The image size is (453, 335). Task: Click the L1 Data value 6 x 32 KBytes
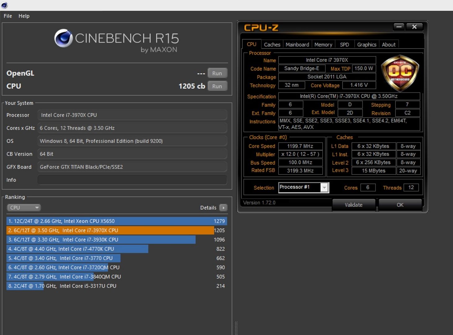tap(374, 146)
